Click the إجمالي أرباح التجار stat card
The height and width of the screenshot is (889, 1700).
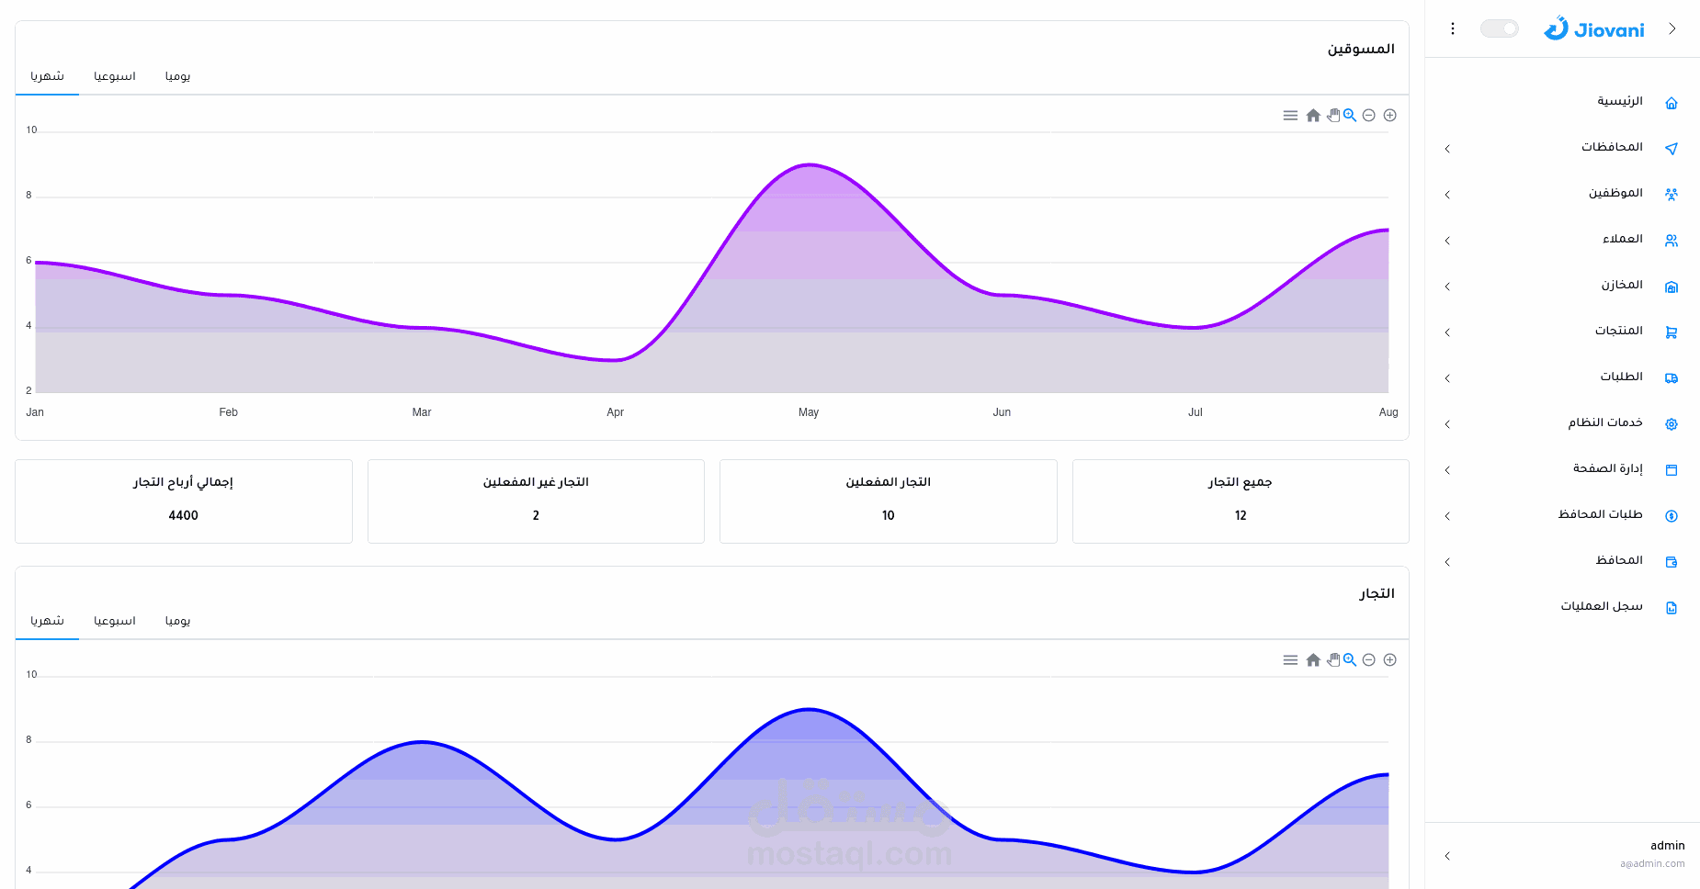184,501
